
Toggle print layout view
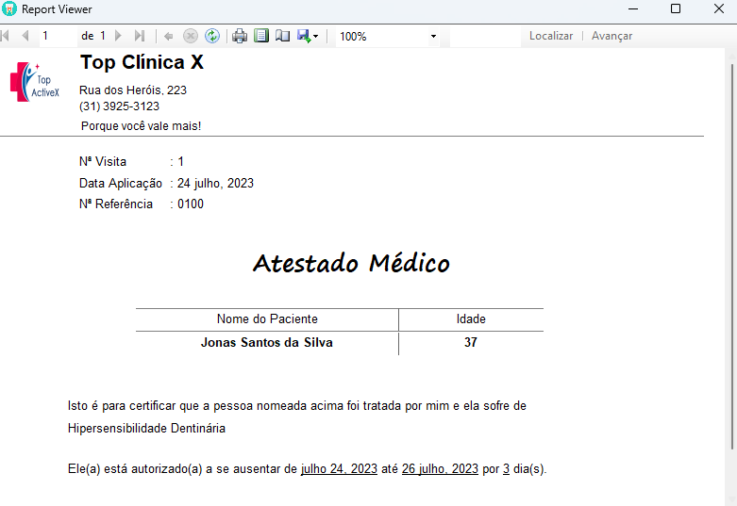click(x=261, y=36)
